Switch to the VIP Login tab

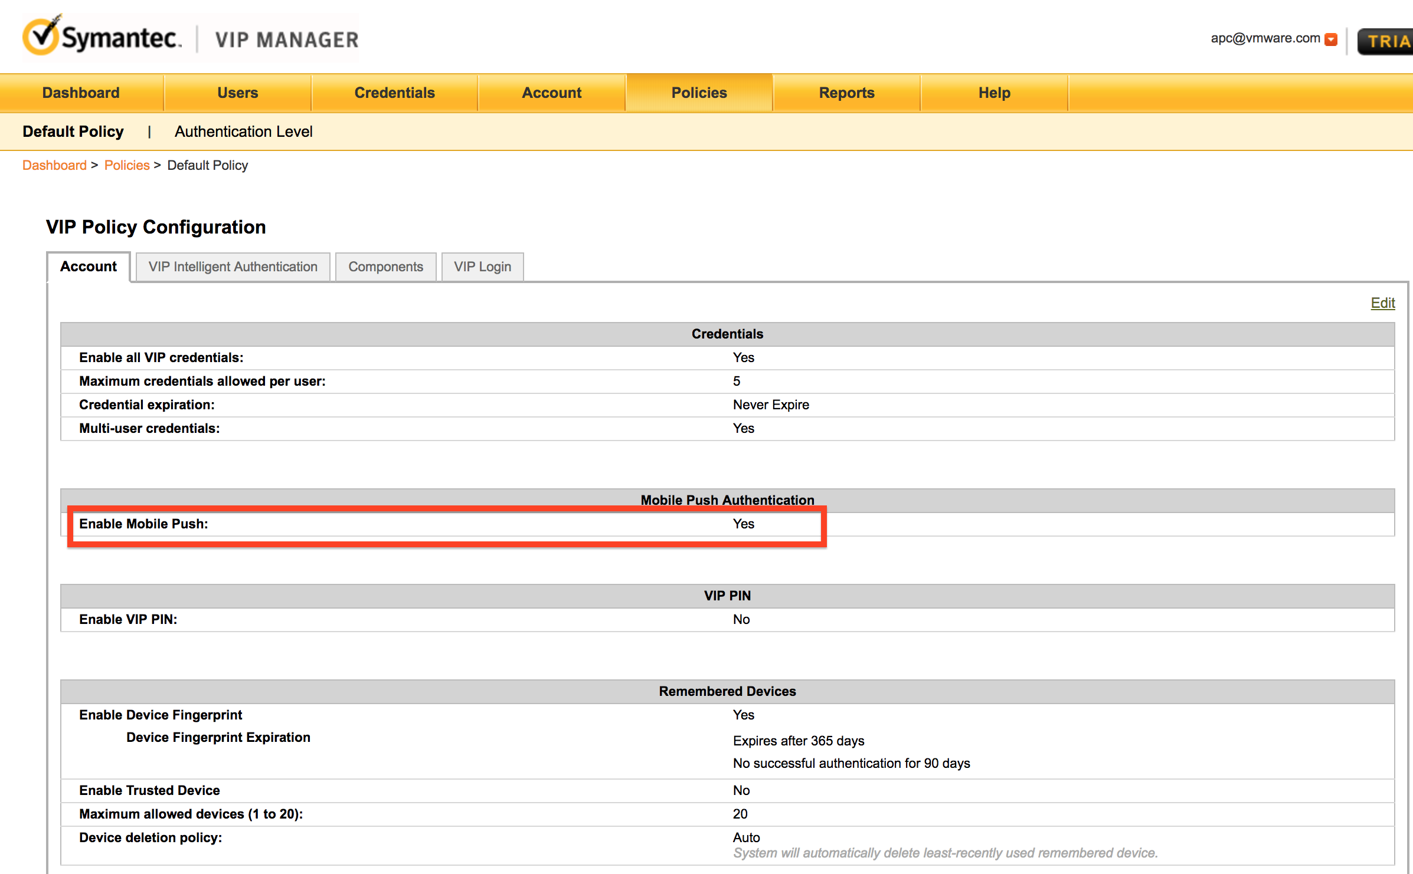click(482, 267)
